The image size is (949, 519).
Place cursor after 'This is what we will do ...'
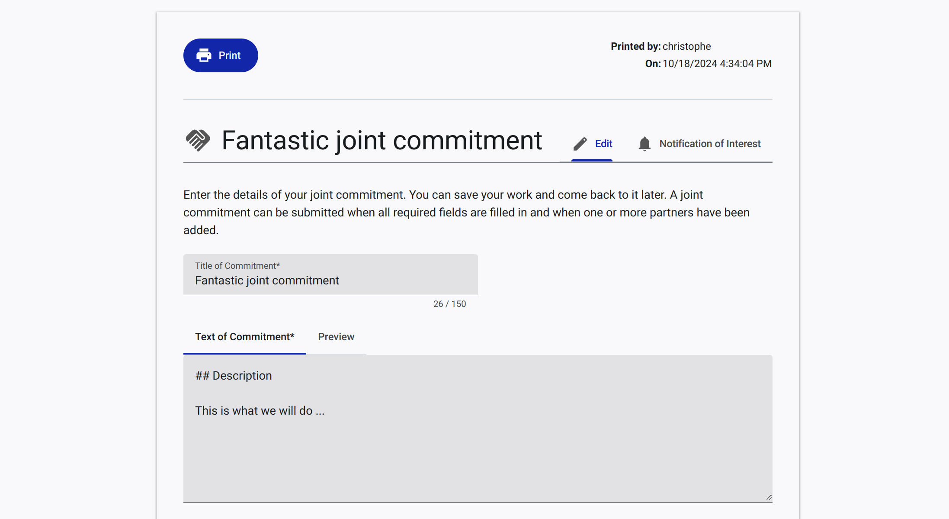325,411
